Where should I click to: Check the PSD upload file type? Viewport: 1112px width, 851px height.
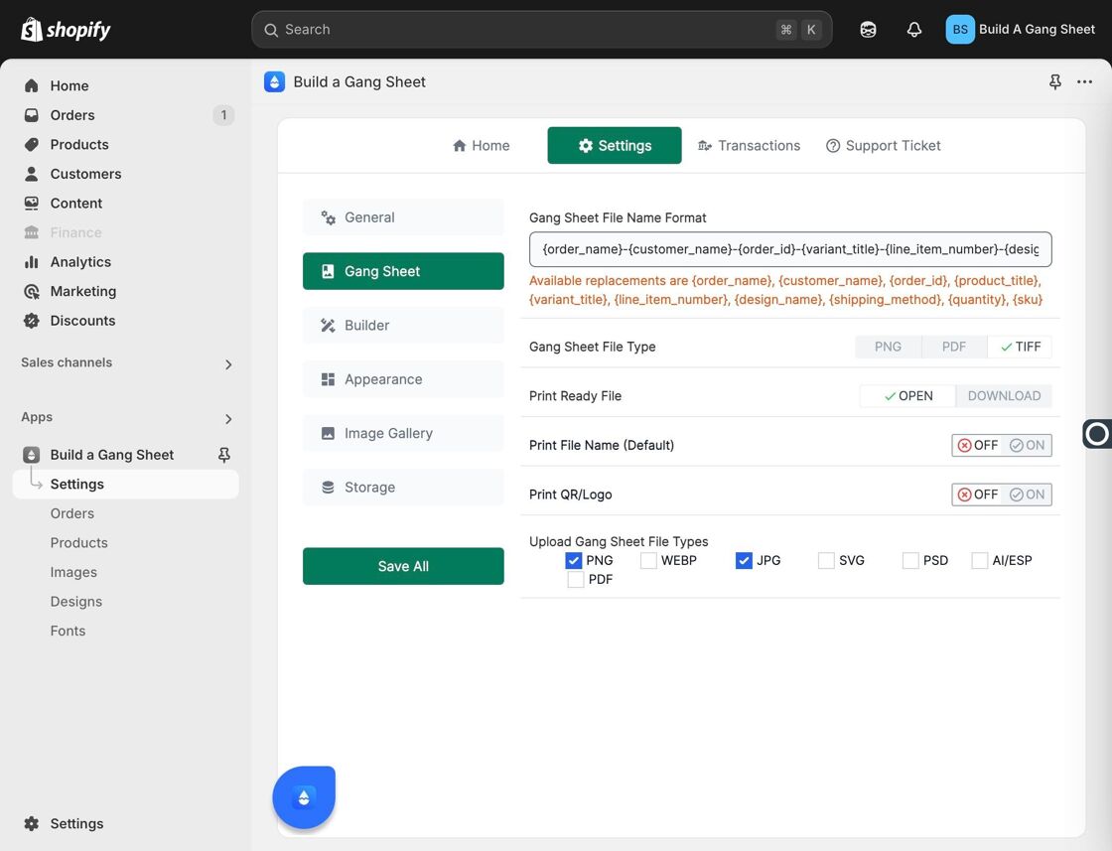coord(910,560)
